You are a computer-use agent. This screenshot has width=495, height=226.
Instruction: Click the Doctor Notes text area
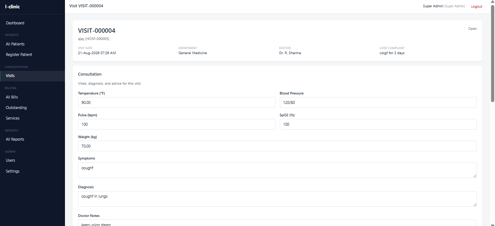point(277,223)
